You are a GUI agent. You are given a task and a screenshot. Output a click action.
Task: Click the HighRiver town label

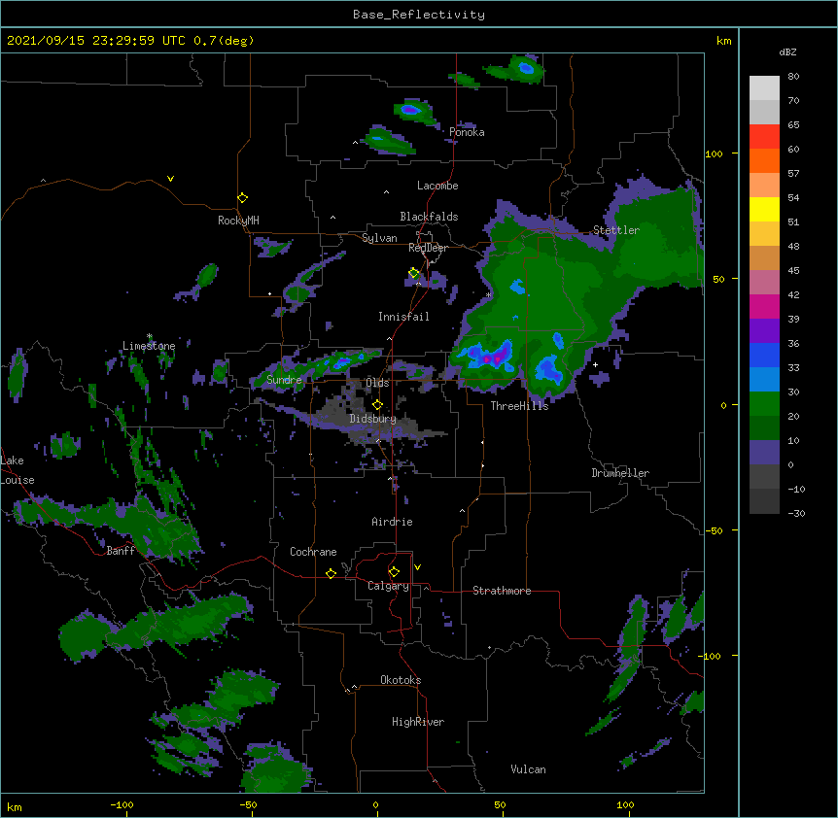[x=418, y=722]
